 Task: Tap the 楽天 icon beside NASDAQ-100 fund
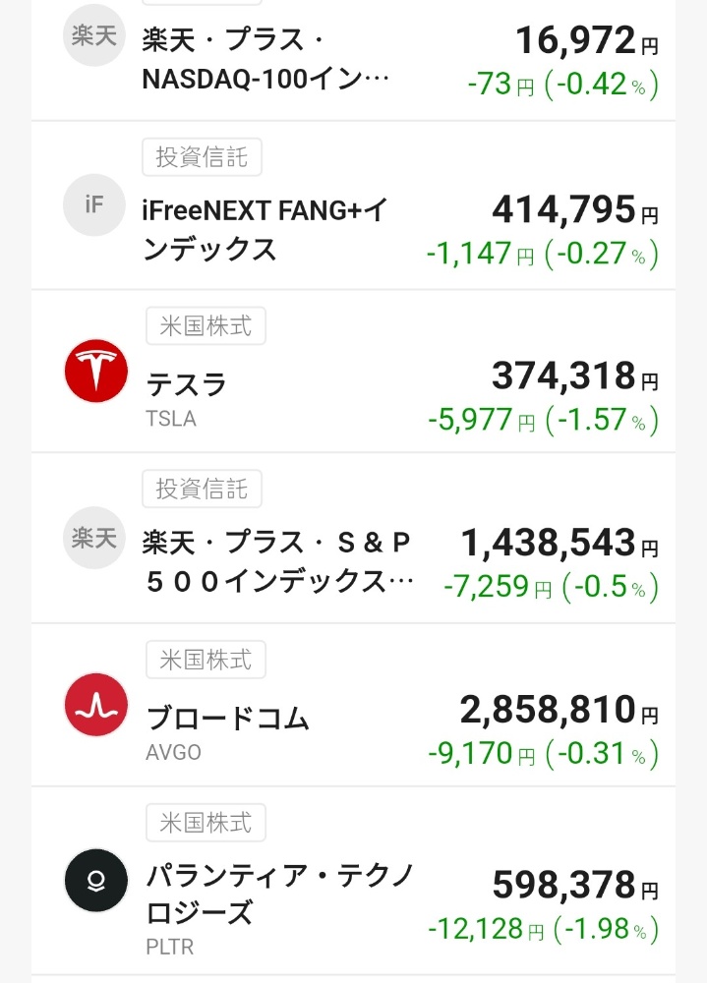click(x=94, y=35)
